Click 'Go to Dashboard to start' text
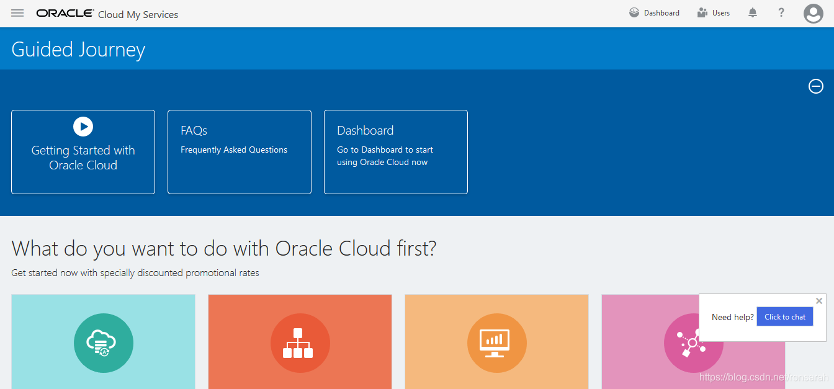Screen dimensions: 834x389 pos(385,150)
